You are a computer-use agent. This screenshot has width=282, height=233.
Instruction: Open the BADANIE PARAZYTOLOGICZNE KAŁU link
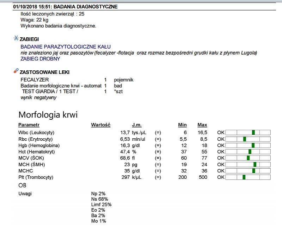coord(66,47)
